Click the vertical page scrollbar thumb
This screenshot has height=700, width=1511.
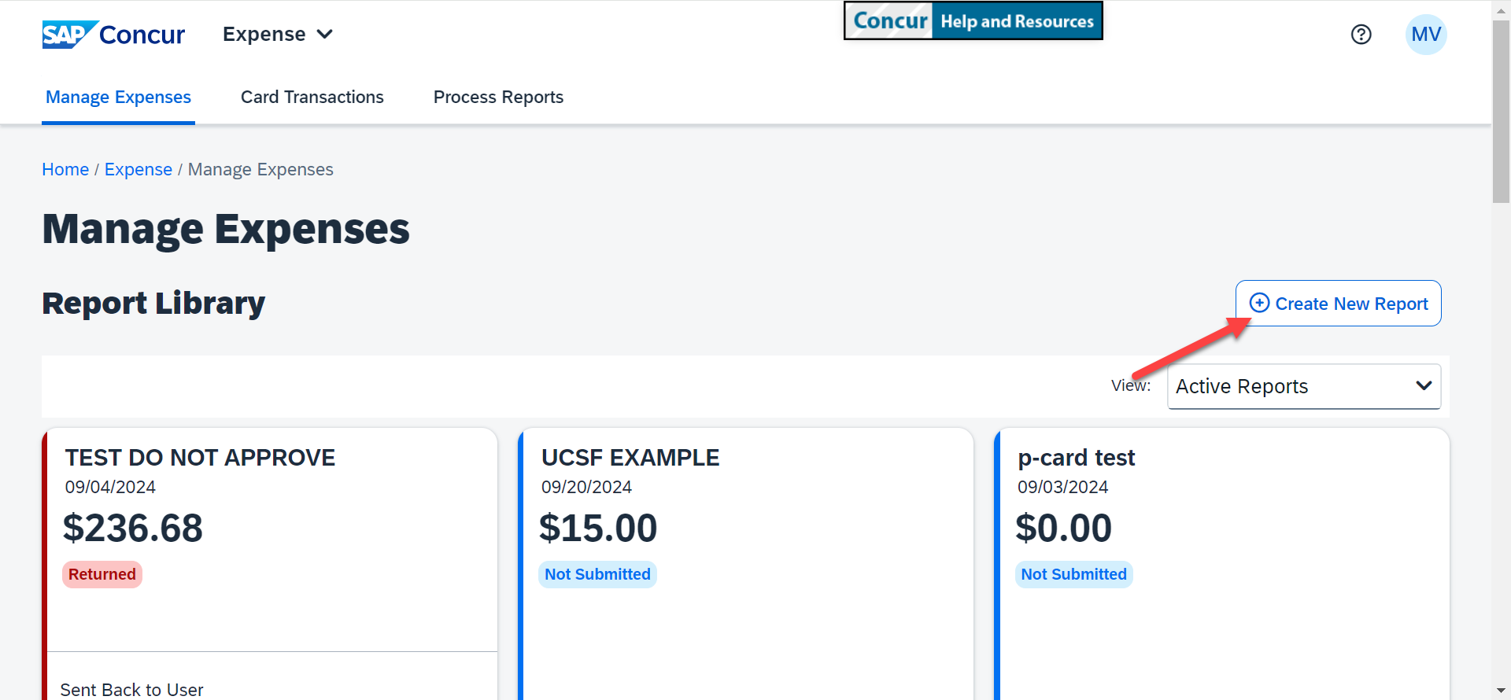[1501, 110]
